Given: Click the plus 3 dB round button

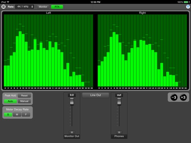Looking at the screenshot, I should pyautogui.click(x=183, y=97).
